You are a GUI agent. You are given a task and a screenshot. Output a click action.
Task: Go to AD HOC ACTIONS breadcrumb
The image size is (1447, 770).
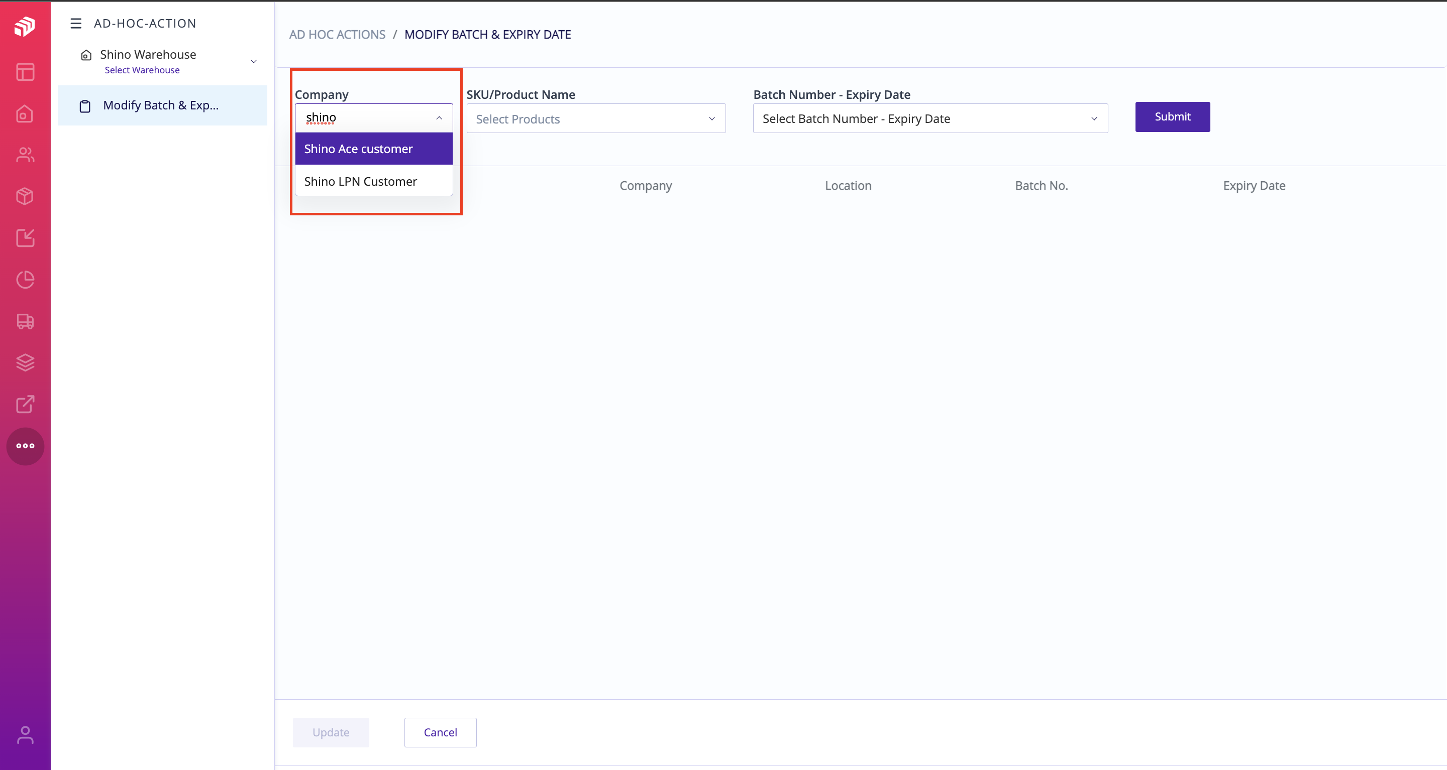pyautogui.click(x=337, y=35)
